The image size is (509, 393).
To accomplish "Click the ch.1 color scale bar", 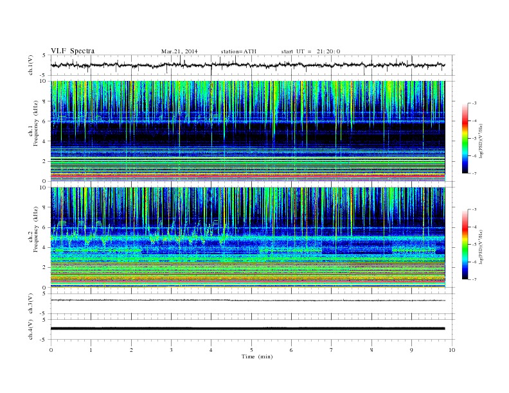I will click(x=465, y=138).
